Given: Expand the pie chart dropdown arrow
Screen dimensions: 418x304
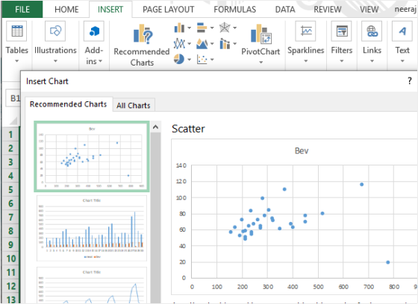Looking at the screenshot, I should [x=190, y=60].
